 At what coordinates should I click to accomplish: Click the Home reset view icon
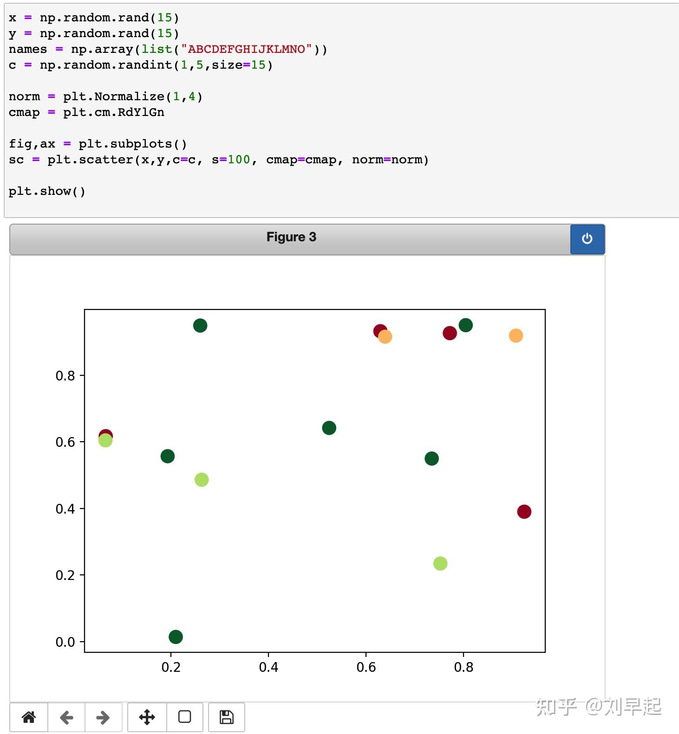tap(29, 717)
